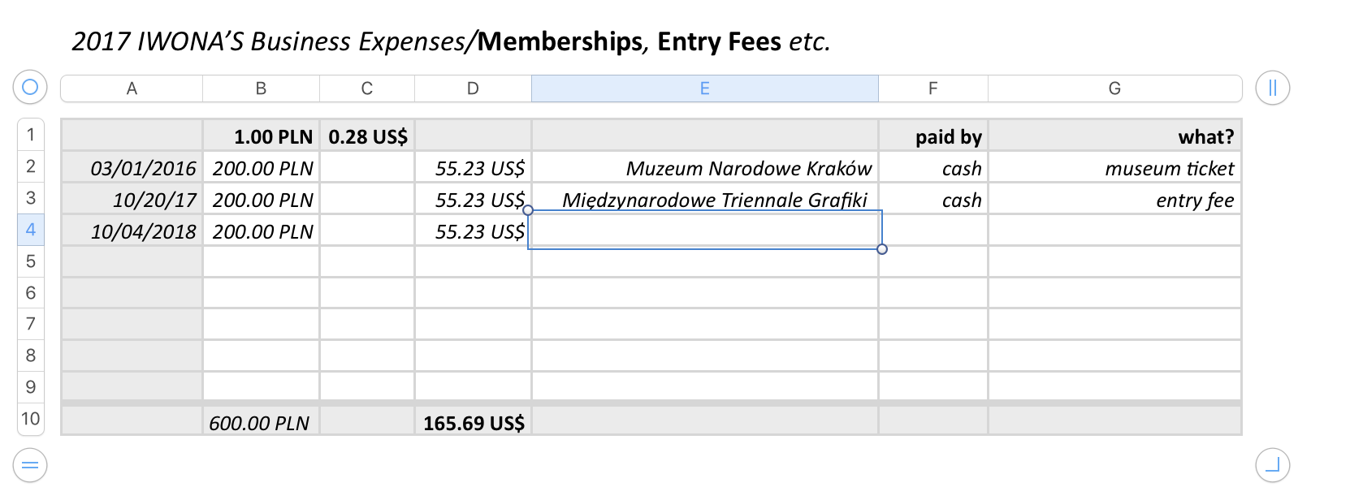Click the 0.28 US$ exchange rate cell
This screenshot has width=1350, height=500.
tap(367, 136)
